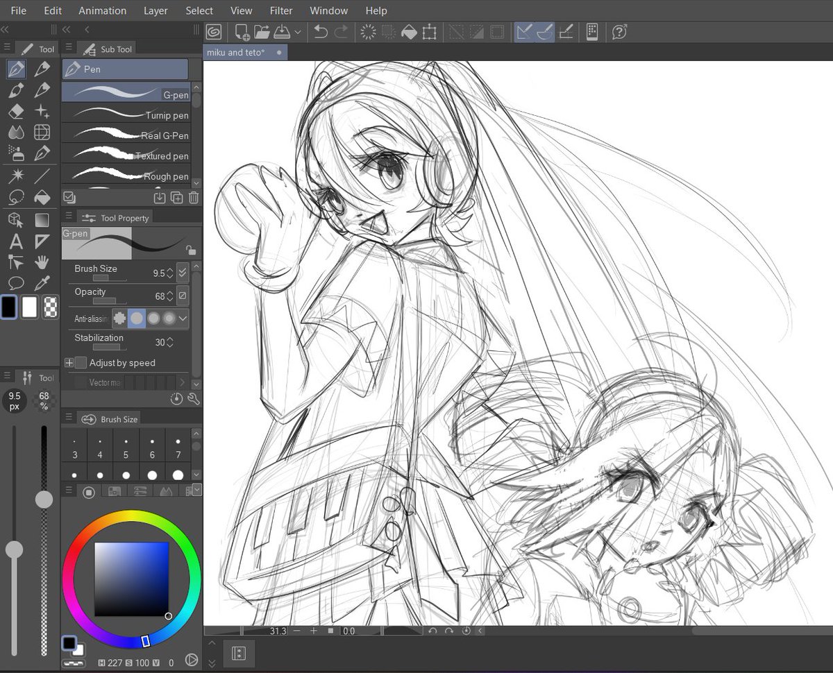Choose the Textured pen sub tool

tap(126, 155)
